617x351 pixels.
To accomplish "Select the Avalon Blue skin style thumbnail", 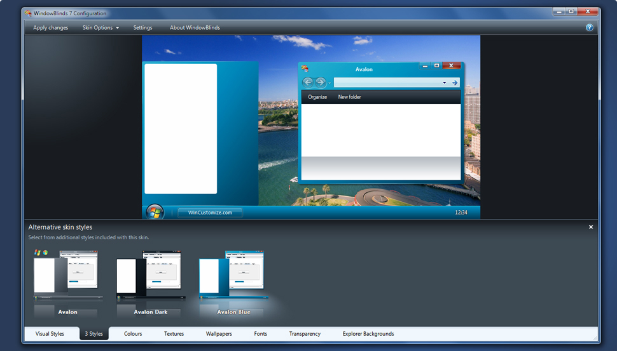I will [233, 282].
